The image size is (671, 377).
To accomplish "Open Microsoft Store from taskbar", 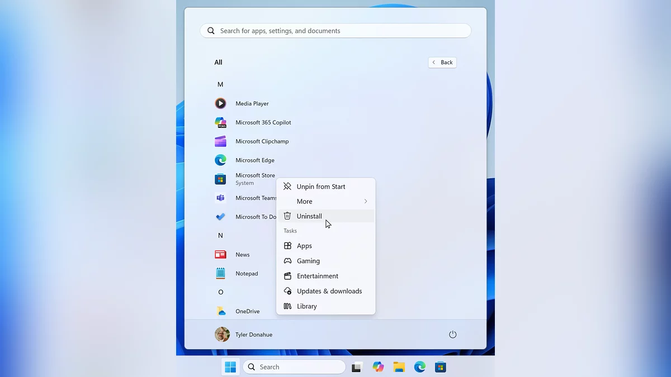I will click(x=441, y=367).
